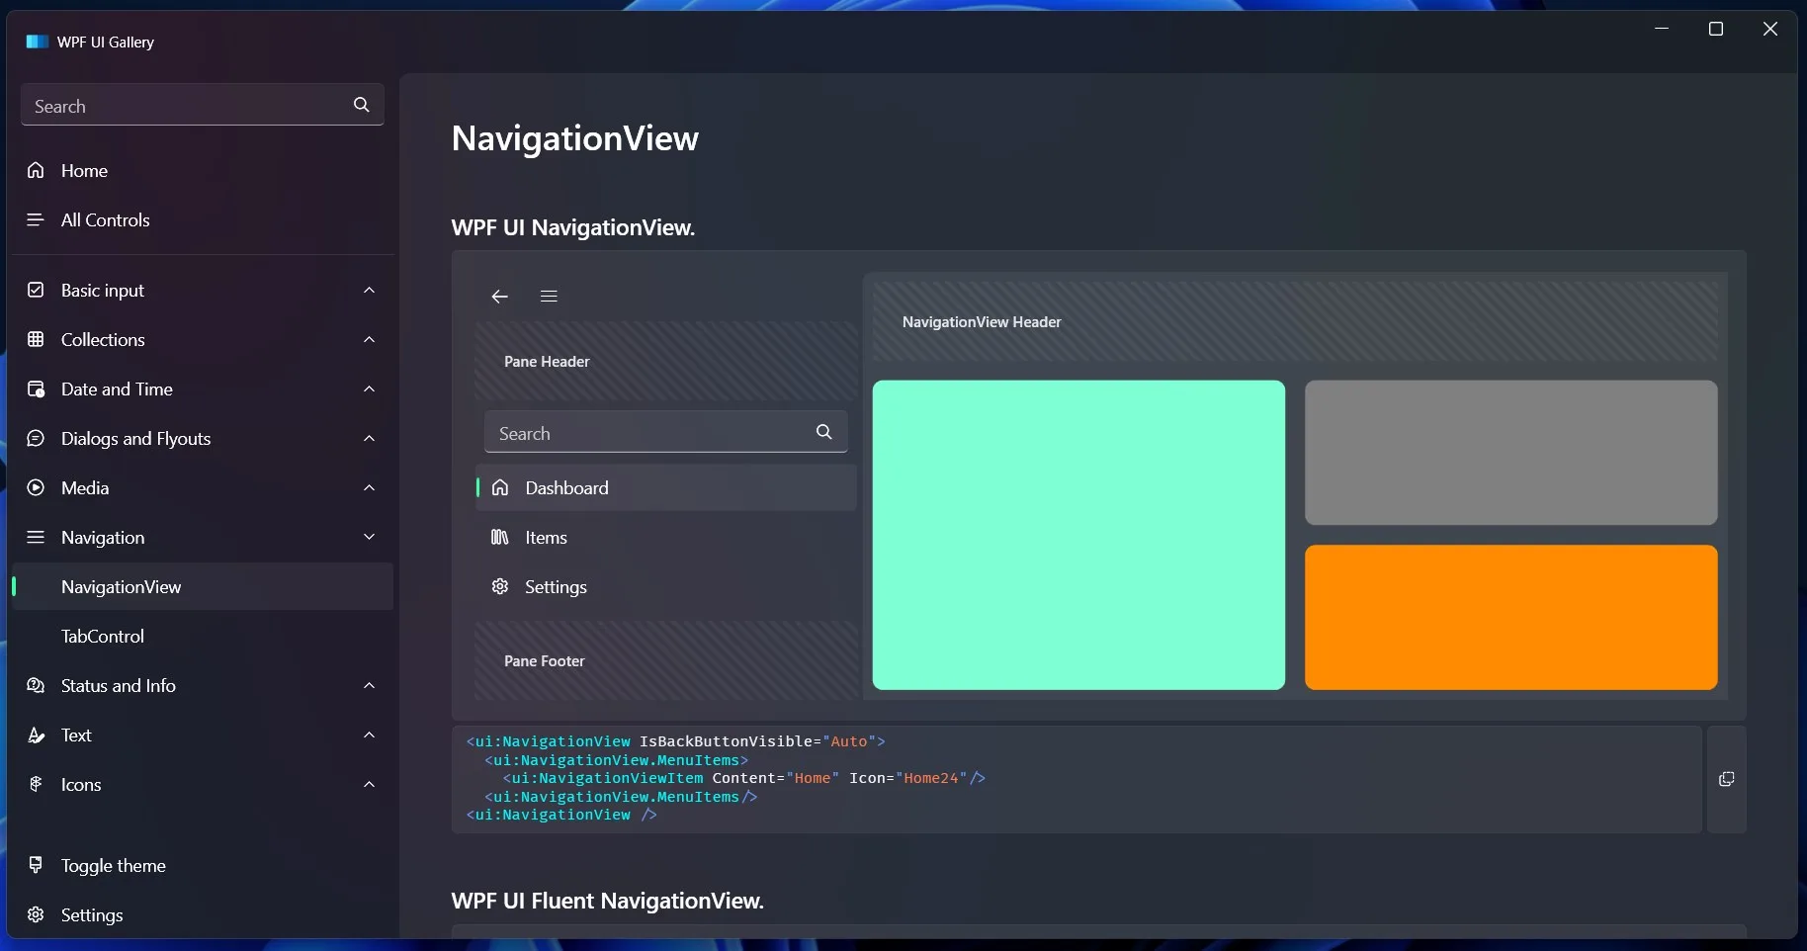Click the Icons category symbol
Screen dimensions: 1807x951
(36, 784)
